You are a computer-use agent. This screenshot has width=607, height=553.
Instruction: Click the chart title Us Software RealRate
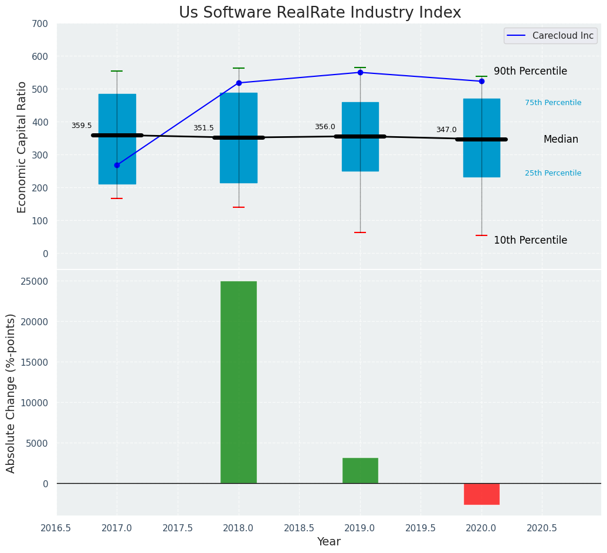click(320, 13)
